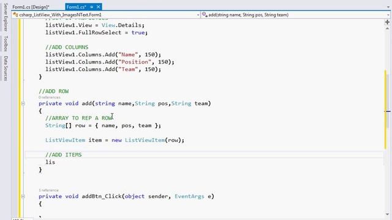Open the Server Explorer side panel
This screenshot has width=392, height=220.
pos(6,17)
